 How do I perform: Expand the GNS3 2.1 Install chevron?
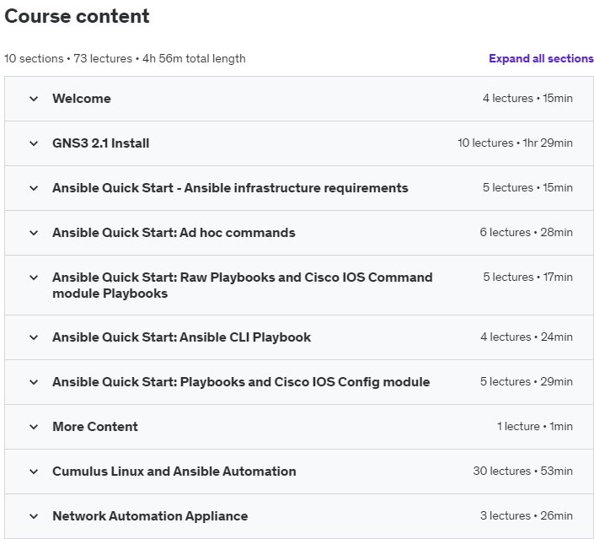(34, 143)
